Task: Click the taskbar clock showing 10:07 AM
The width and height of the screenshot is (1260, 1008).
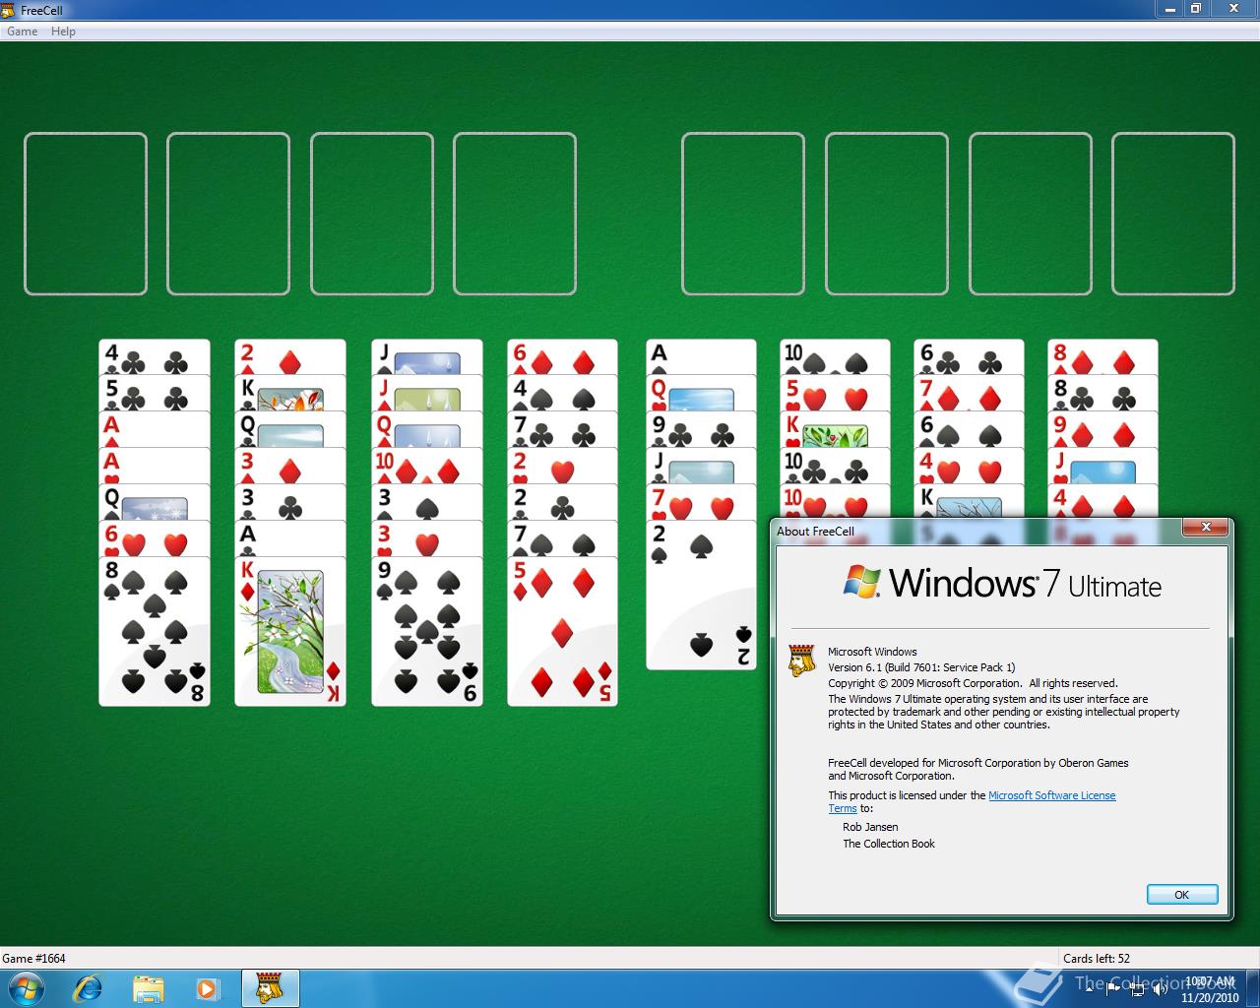Action: coord(1209,988)
